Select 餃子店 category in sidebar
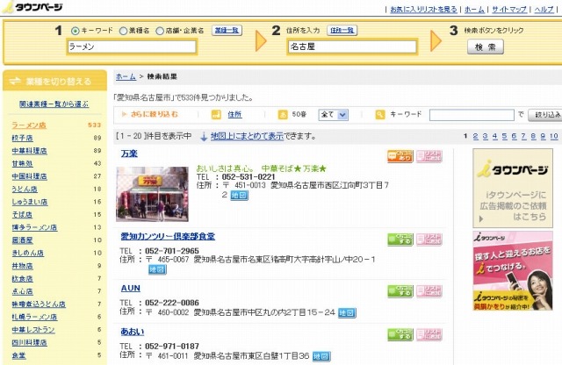562x365 pixels. (22, 138)
